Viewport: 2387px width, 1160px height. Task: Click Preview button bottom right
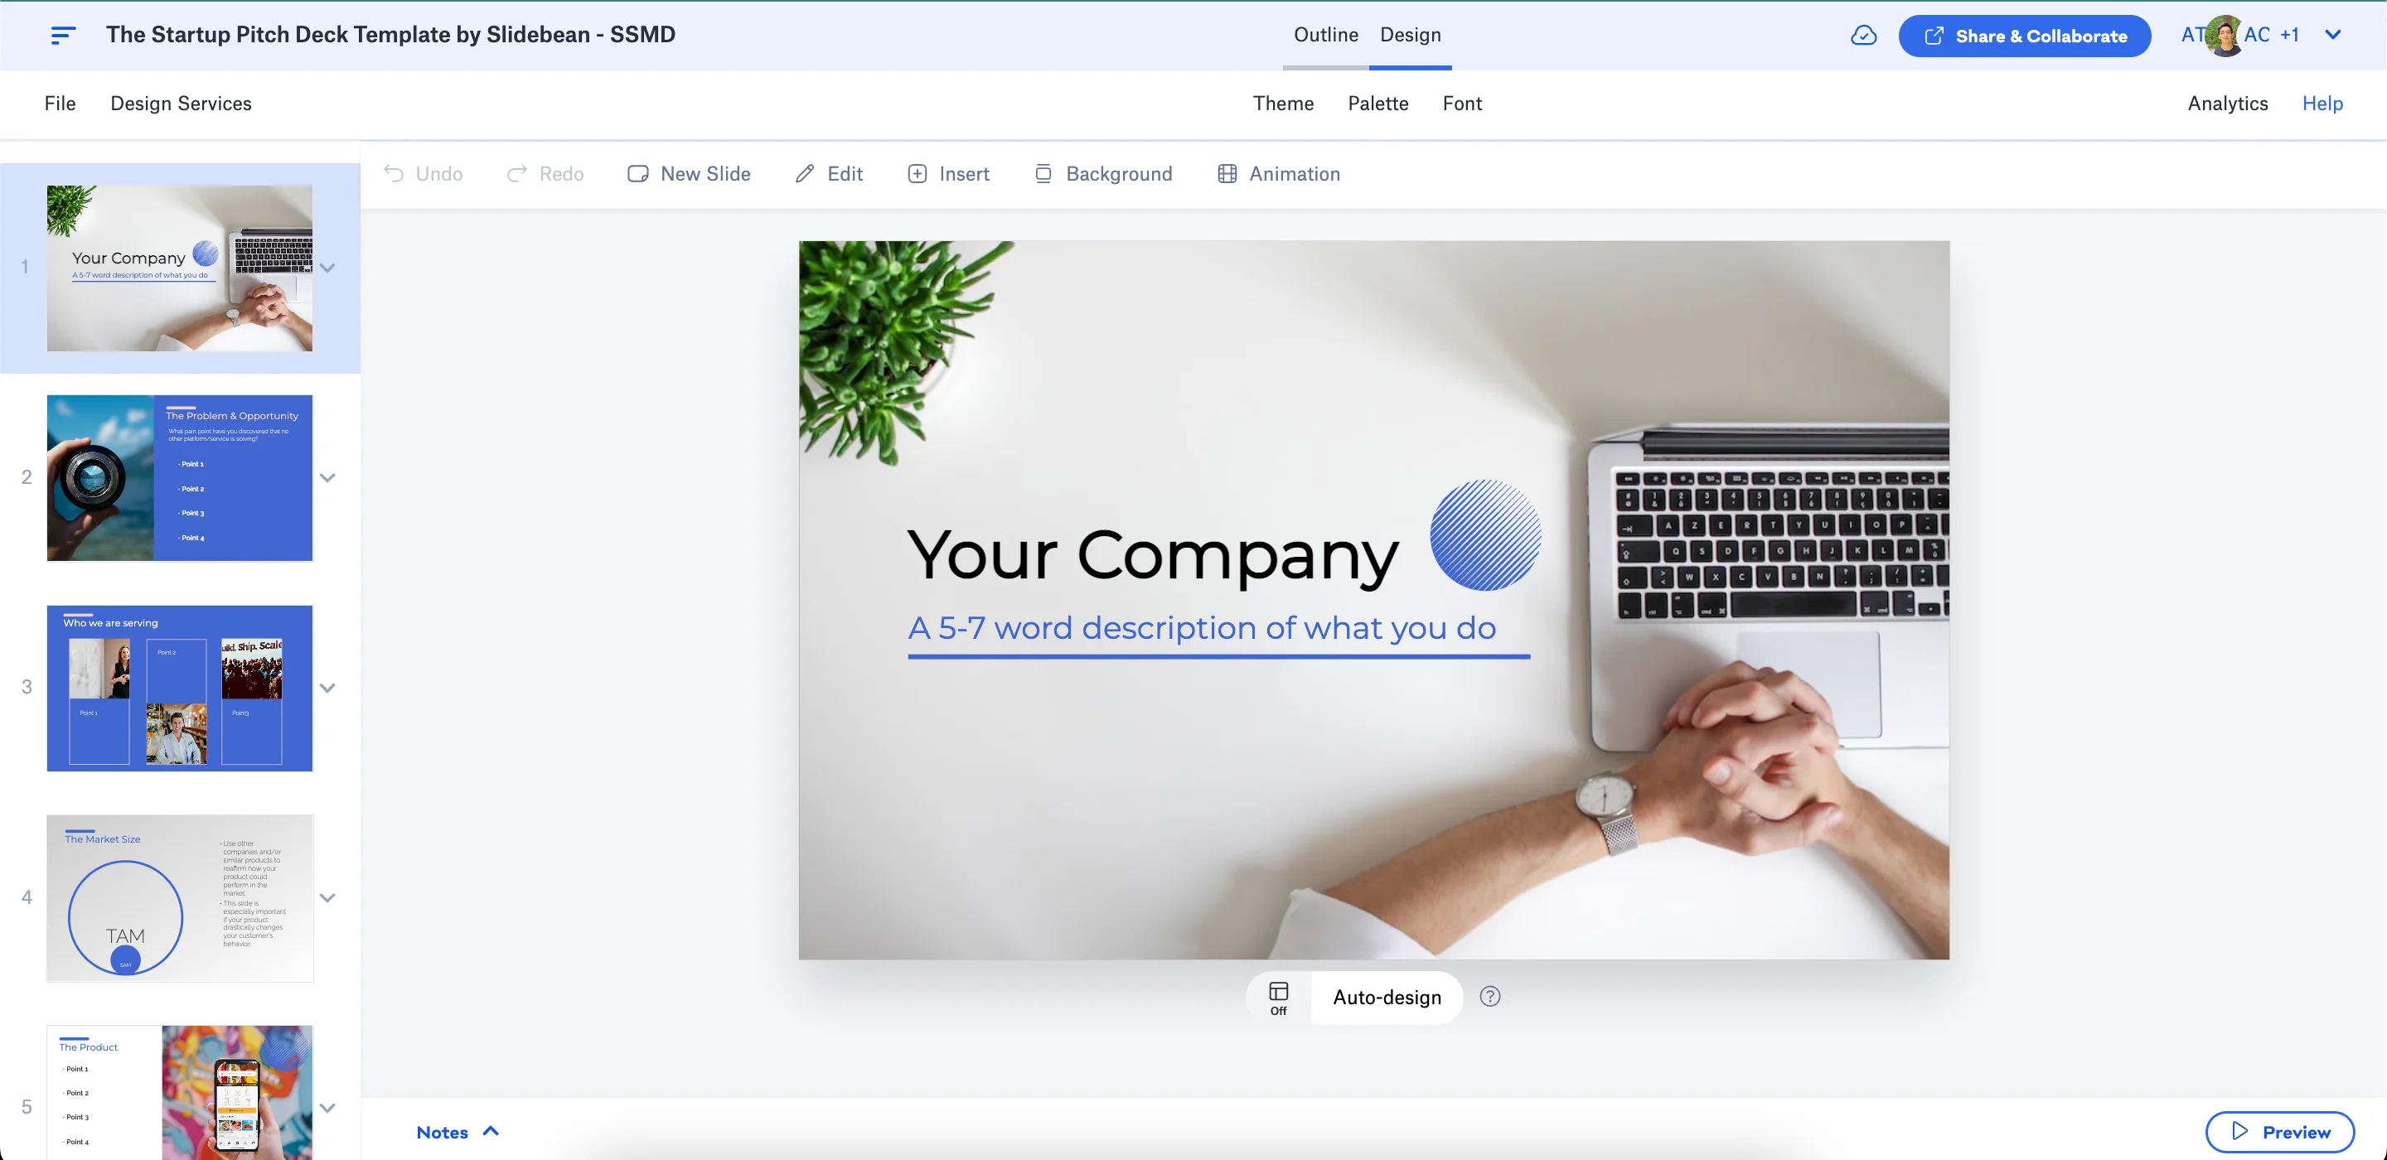click(2280, 1133)
